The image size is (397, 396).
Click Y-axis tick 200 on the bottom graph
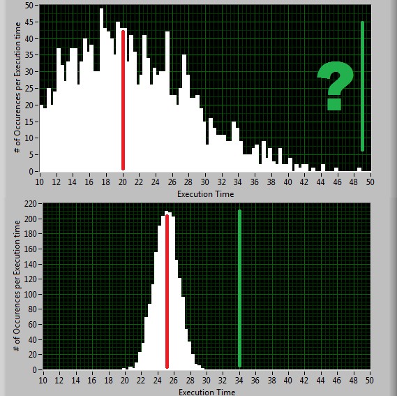31,219
